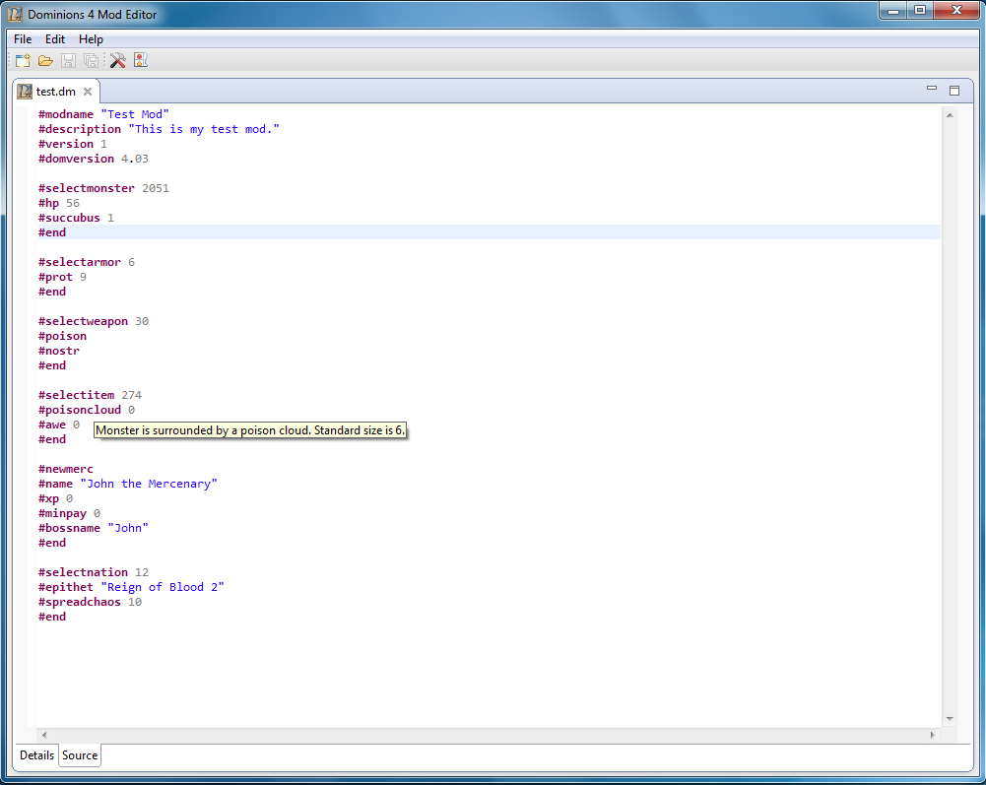Click the #epithet "Reign of Blood 2" line
Image resolution: width=986 pixels, height=785 pixels.
tap(131, 587)
